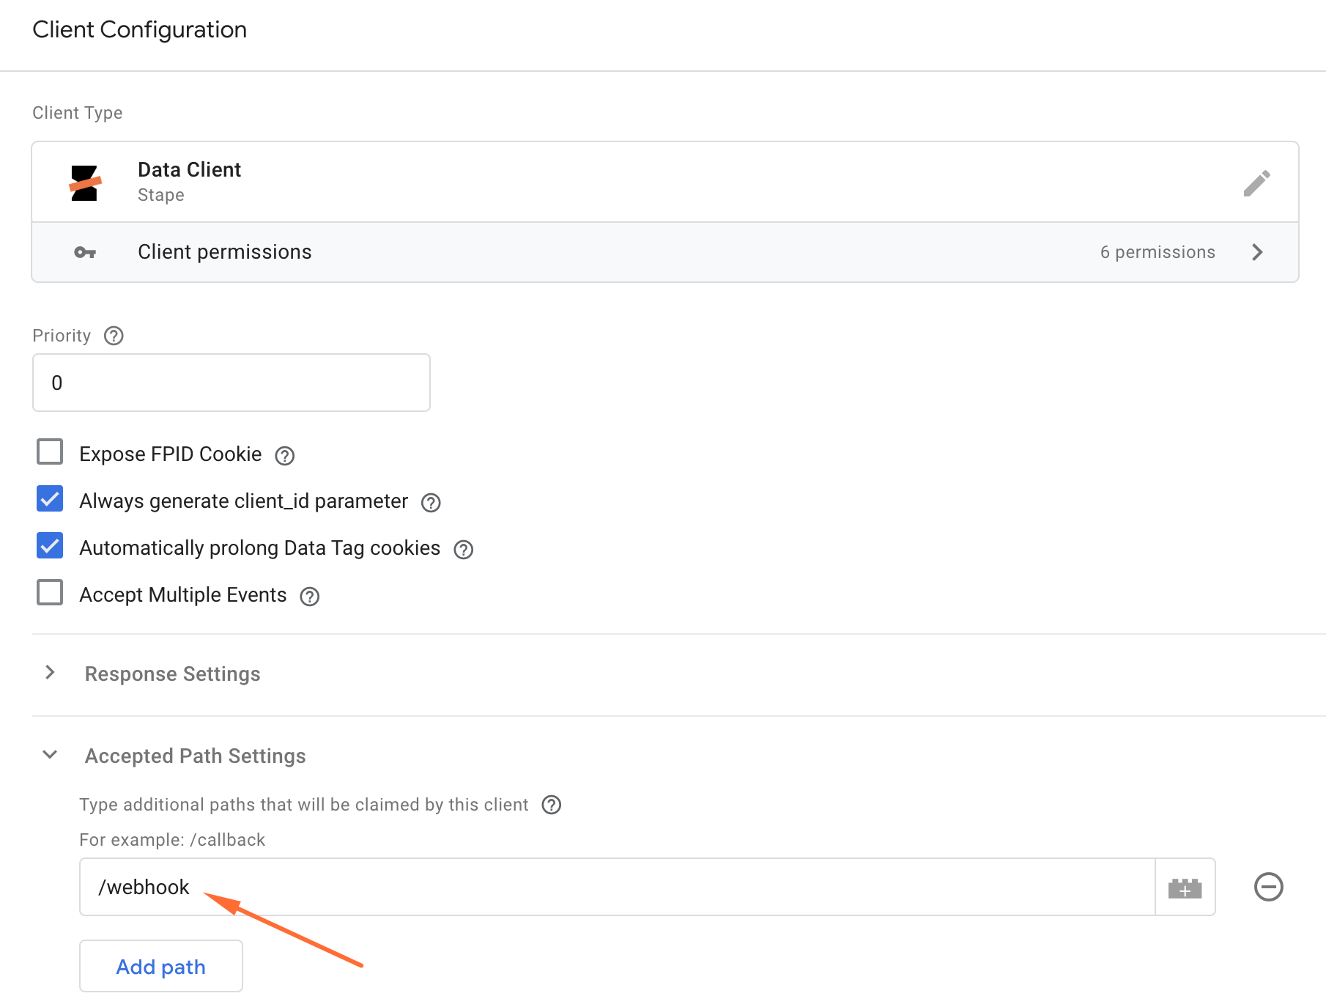Click the pencil edit icon for Data Client

click(1256, 183)
